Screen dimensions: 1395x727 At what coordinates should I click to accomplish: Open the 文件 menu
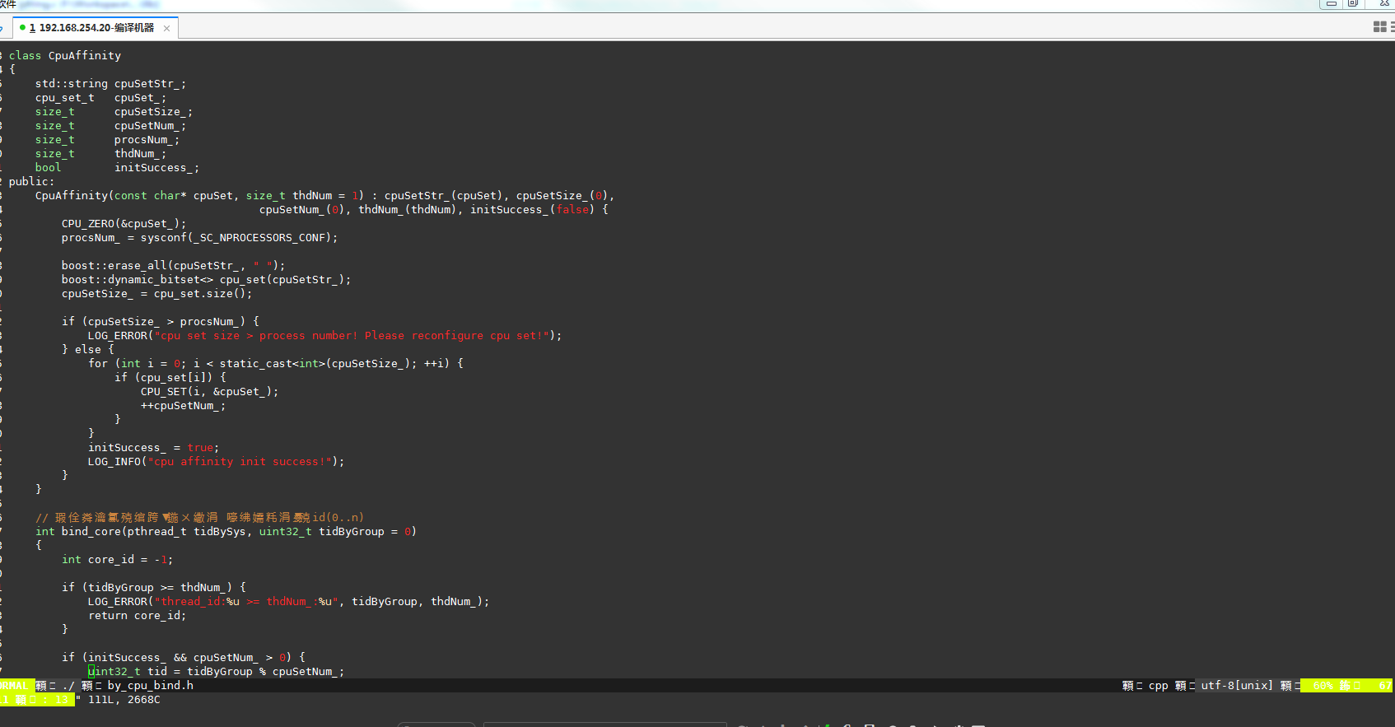8,4
